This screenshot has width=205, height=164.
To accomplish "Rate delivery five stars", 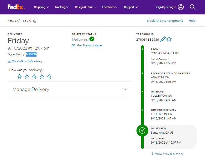I will tap(49, 76).
